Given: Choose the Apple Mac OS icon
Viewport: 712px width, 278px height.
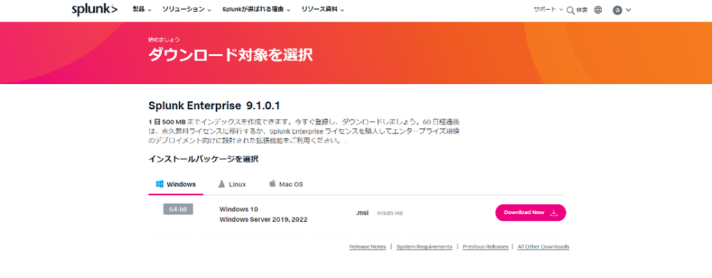Looking at the screenshot, I should pos(273,184).
